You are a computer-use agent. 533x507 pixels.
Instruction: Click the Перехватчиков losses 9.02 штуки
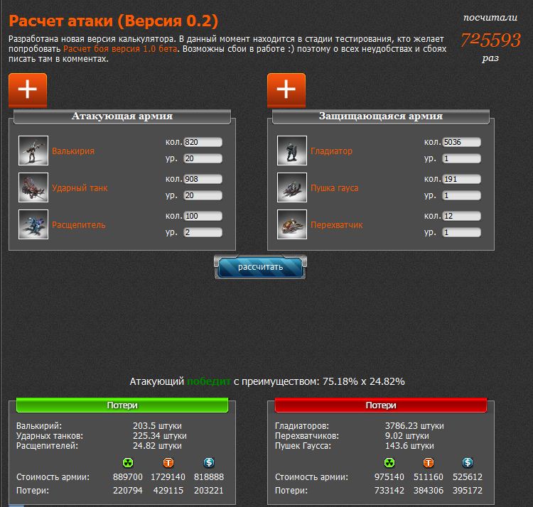(x=407, y=436)
